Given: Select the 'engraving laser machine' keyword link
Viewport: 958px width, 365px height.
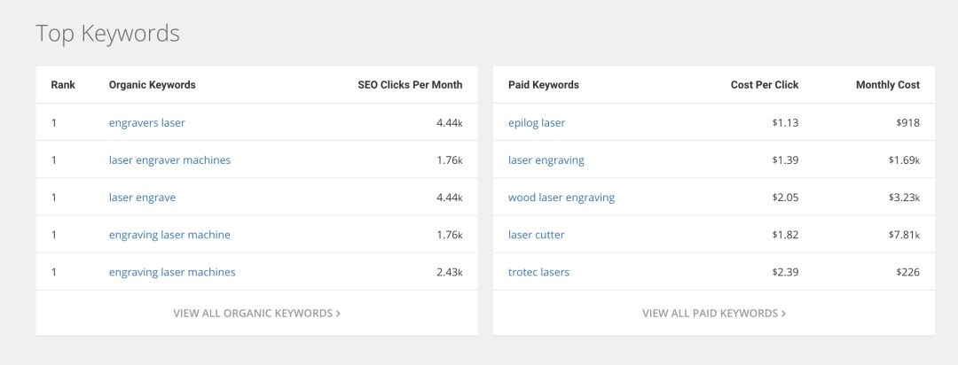Looking at the screenshot, I should (x=169, y=235).
